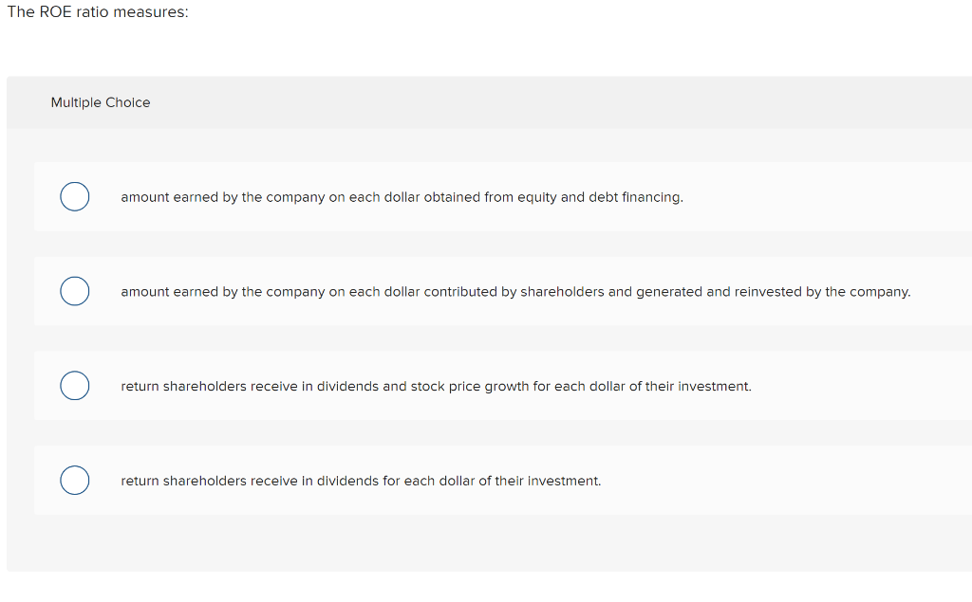
Task: Select the last answer's radio button
Action: tap(75, 481)
